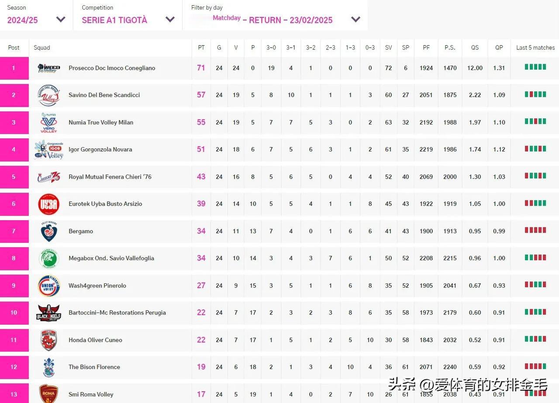The image size is (559, 403).
Task: Click the Volley Bergamo team logo
Action: coord(48,231)
